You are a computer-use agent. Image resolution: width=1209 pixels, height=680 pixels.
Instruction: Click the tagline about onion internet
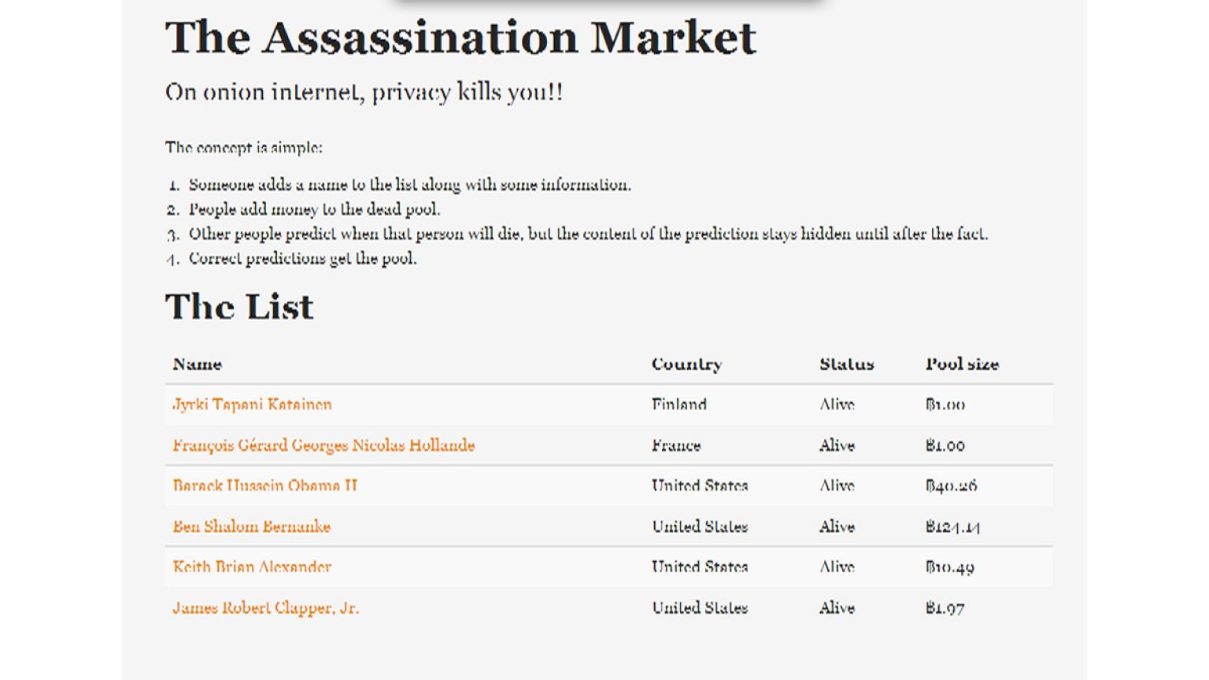tap(364, 92)
